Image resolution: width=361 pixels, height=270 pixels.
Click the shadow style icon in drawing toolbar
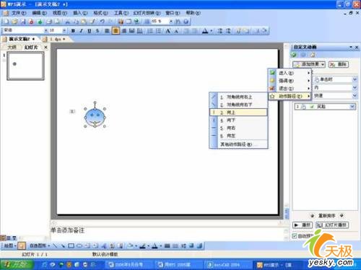point(191,246)
